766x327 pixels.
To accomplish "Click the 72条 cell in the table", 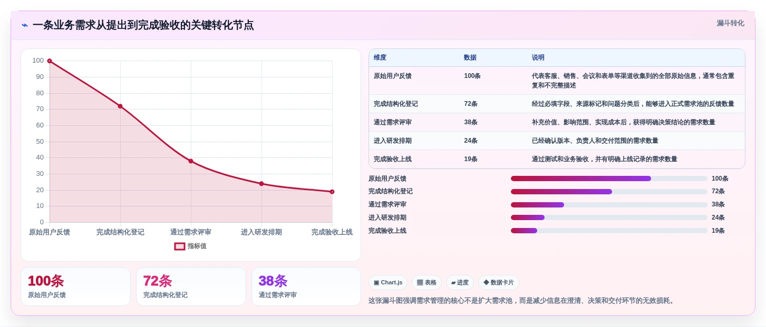I will pos(471,104).
